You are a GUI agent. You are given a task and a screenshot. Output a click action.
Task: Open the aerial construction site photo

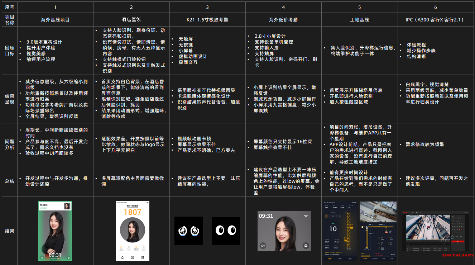point(378,212)
